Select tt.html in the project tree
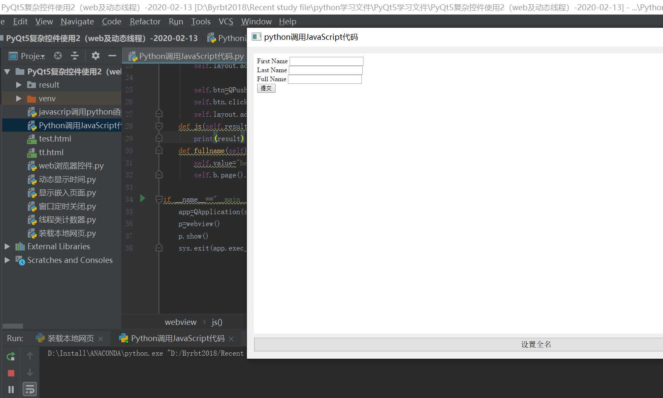 coord(51,152)
